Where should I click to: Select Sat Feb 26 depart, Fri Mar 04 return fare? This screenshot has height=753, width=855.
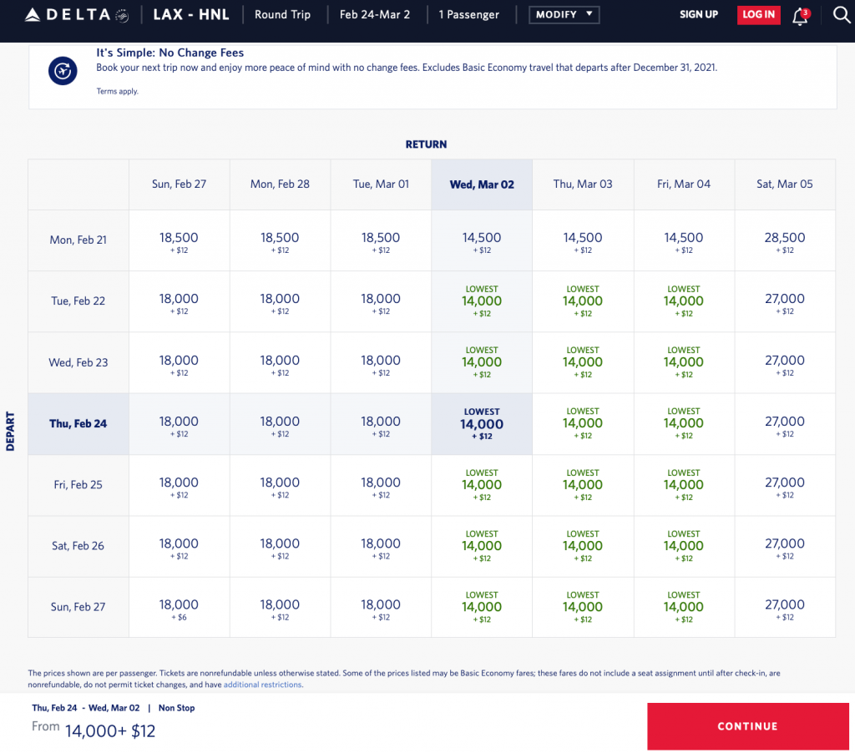683,546
